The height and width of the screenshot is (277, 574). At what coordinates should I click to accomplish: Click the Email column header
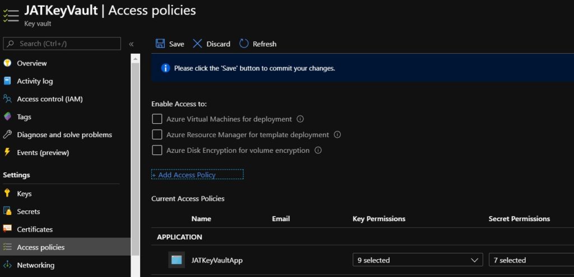click(x=281, y=219)
